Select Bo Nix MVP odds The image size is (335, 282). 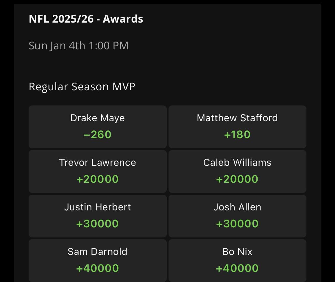click(x=237, y=260)
